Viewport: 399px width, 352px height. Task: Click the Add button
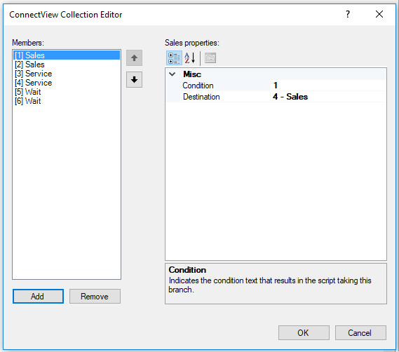click(38, 297)
